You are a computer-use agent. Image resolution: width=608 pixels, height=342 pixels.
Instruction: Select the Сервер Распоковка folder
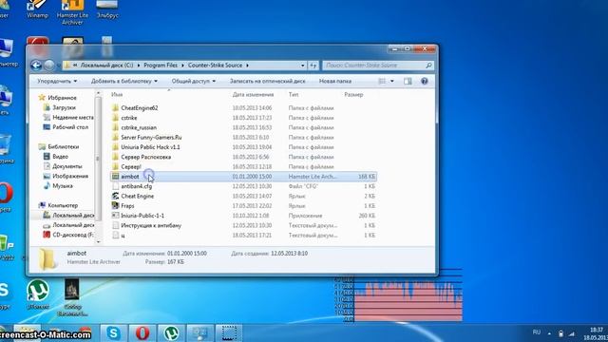click(145, 157)
